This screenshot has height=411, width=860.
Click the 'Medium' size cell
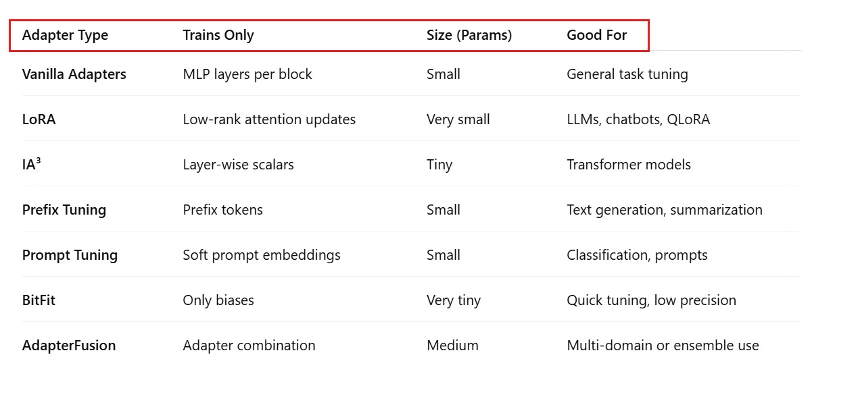(x=452, y=346)
